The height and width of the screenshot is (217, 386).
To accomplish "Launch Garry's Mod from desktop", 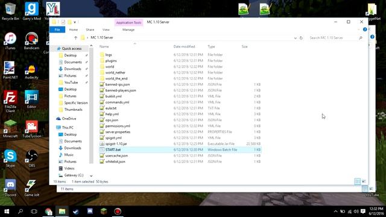I will (31, 11).
